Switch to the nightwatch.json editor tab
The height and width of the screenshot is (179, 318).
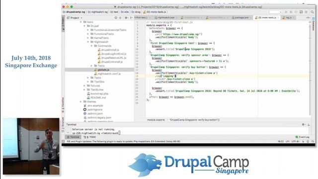coord(165,18)
